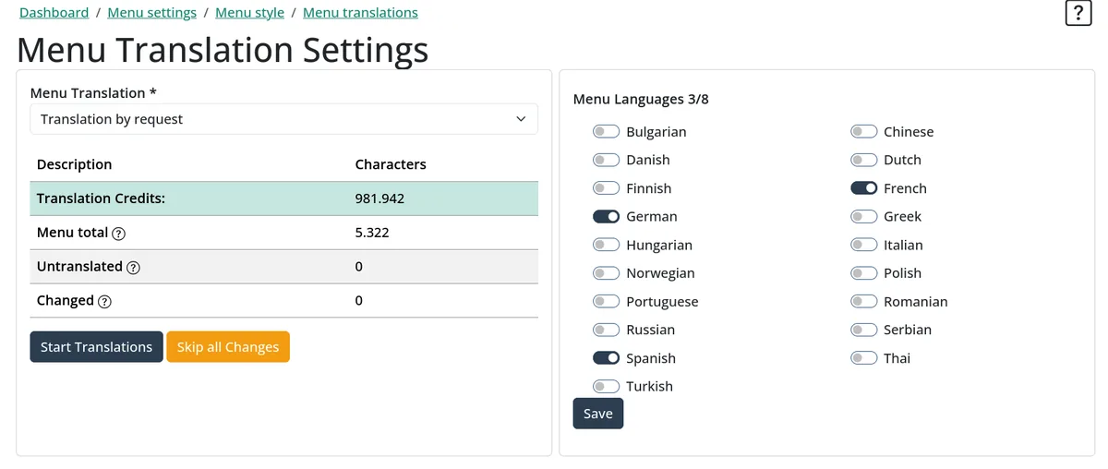
Task: Enable the Dutch language toggle
Action: point(863,160)
